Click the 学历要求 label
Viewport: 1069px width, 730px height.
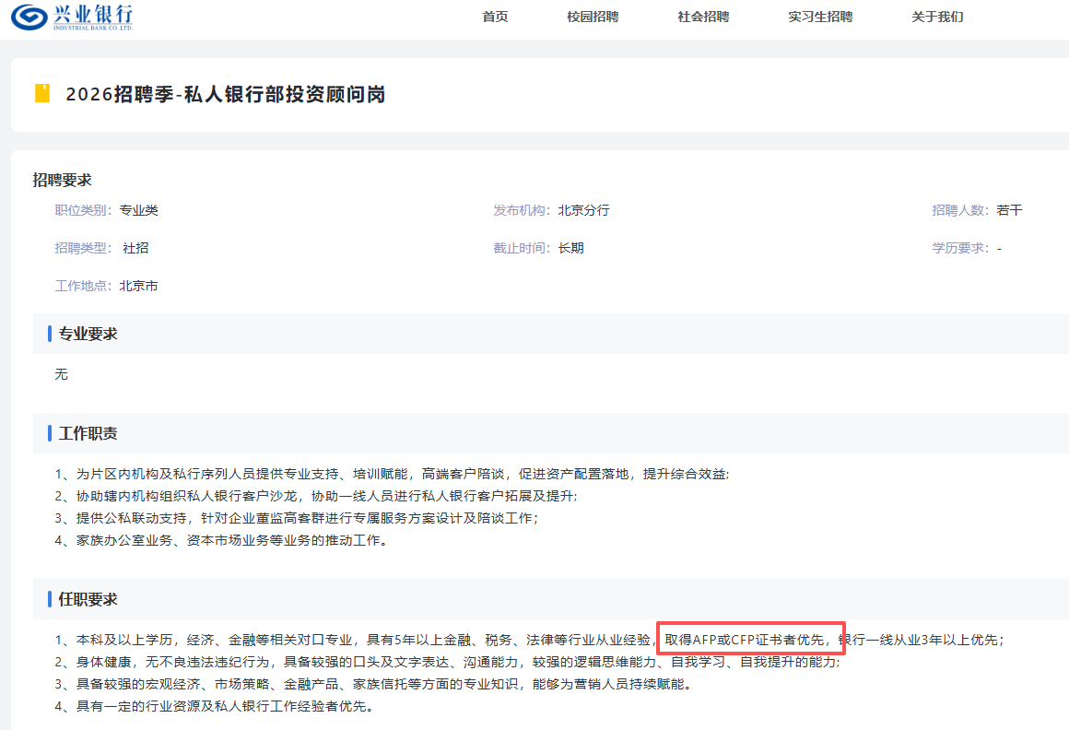(959, 248)
